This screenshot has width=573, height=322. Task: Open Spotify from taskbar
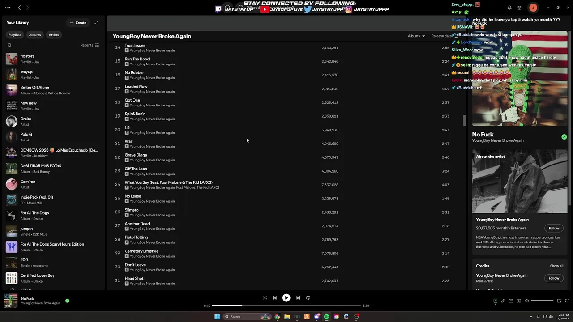point(326,317)
